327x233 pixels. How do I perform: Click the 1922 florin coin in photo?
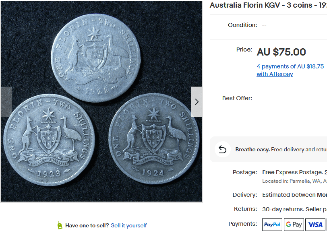point(96,58)
